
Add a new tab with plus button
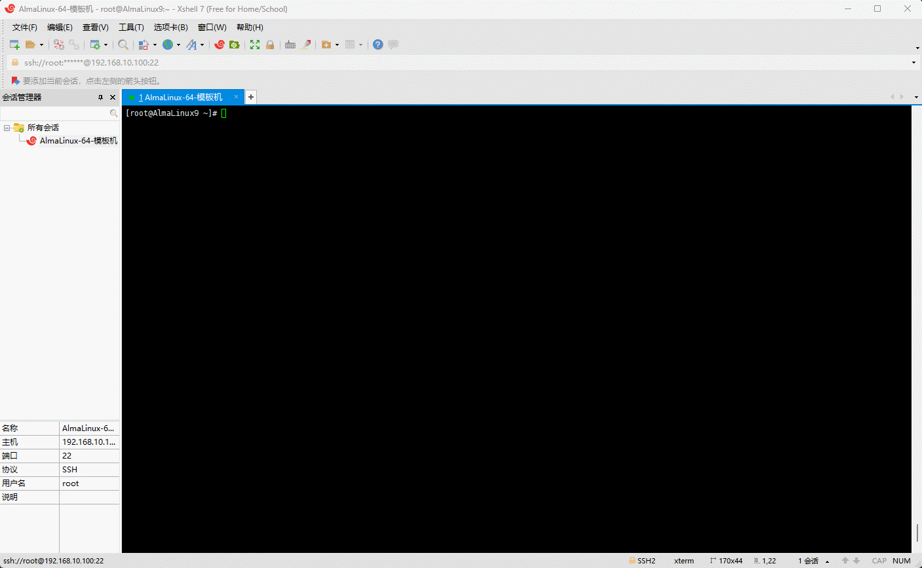click(251, 97)
